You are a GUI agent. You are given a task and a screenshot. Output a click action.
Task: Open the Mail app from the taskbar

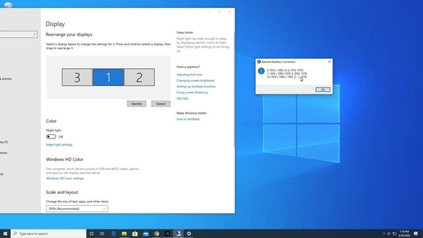(x=145, y=233)
